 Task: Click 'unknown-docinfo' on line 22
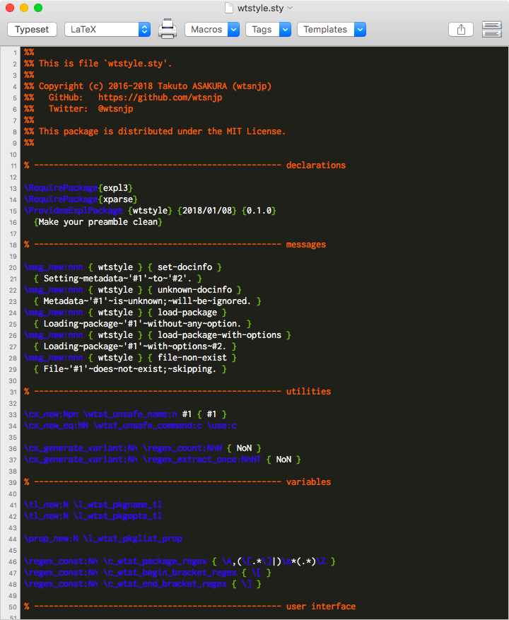[x=194, y=289]
